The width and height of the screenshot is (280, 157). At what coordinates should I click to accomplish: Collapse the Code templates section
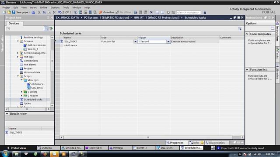247,34
